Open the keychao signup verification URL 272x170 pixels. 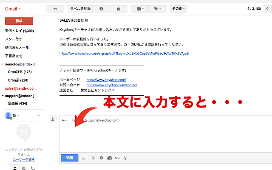click(124, 54)
